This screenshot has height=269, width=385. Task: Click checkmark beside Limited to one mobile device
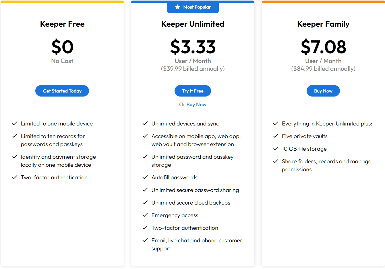(15, 123)
